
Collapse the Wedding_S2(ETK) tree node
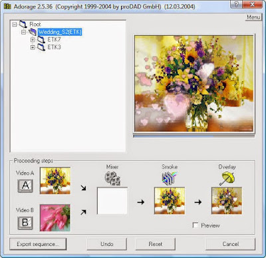coord(24,33)
